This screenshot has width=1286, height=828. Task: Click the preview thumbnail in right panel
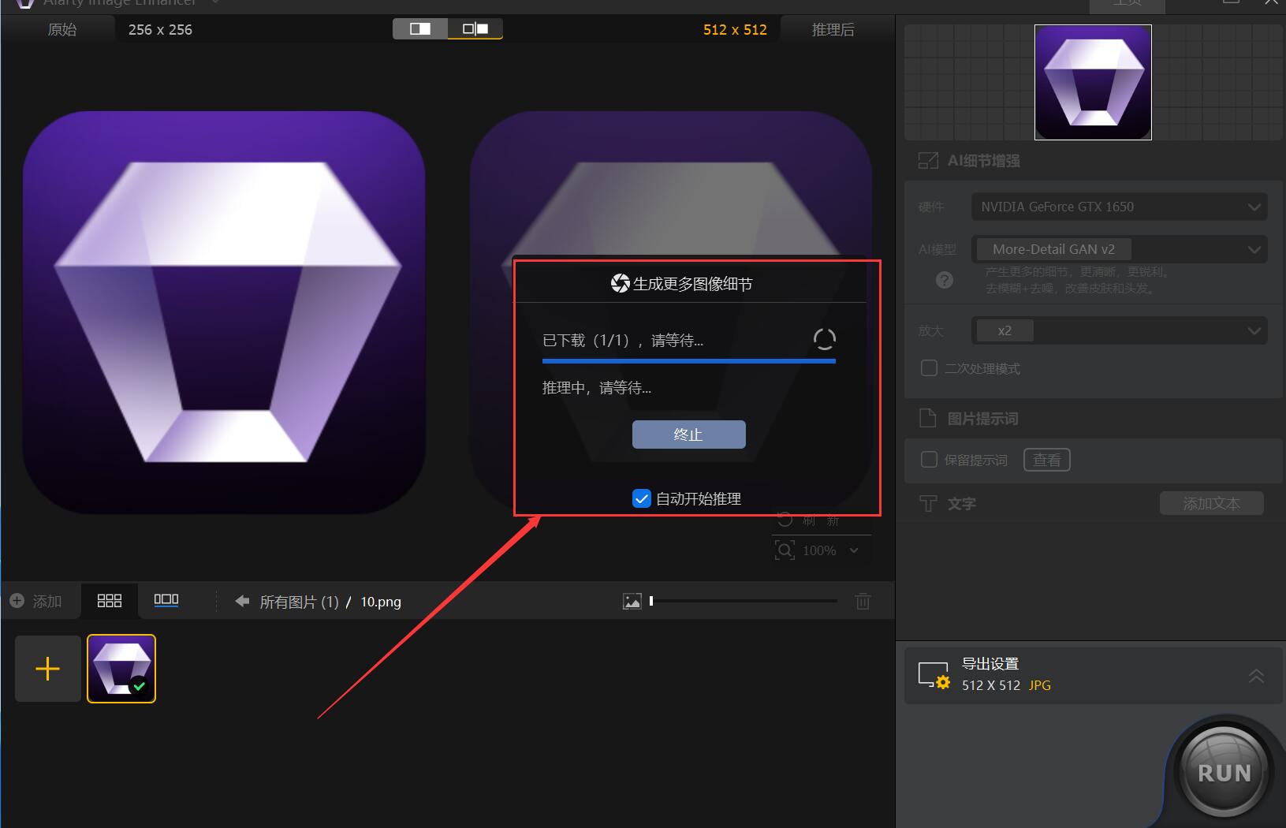[1093, 82]
